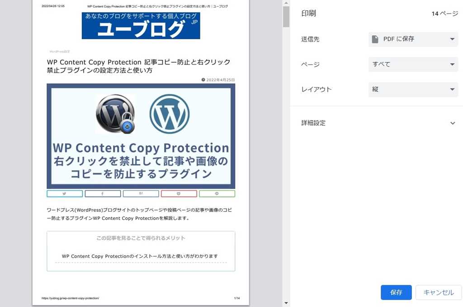Expand the 詳細設定 section chevron

[x=452, y=123]
